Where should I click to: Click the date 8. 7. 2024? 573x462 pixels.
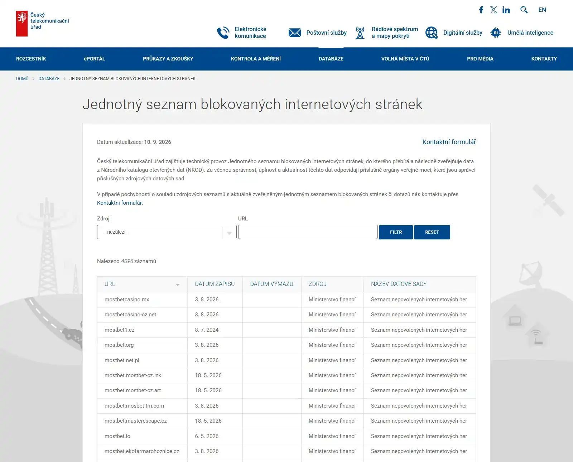(x=207, y=330)
